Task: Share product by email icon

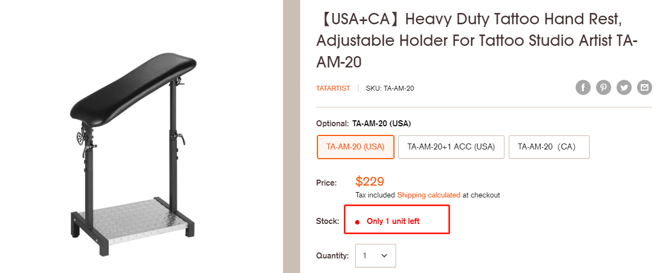Action: coord(645,87)
